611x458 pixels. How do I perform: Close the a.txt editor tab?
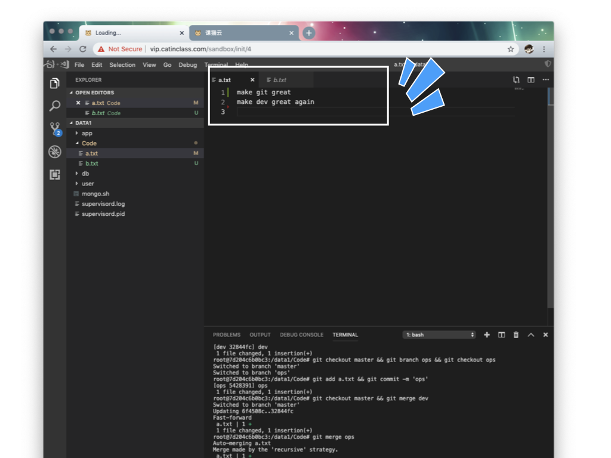pyautogui.click(x=252, y=80)
